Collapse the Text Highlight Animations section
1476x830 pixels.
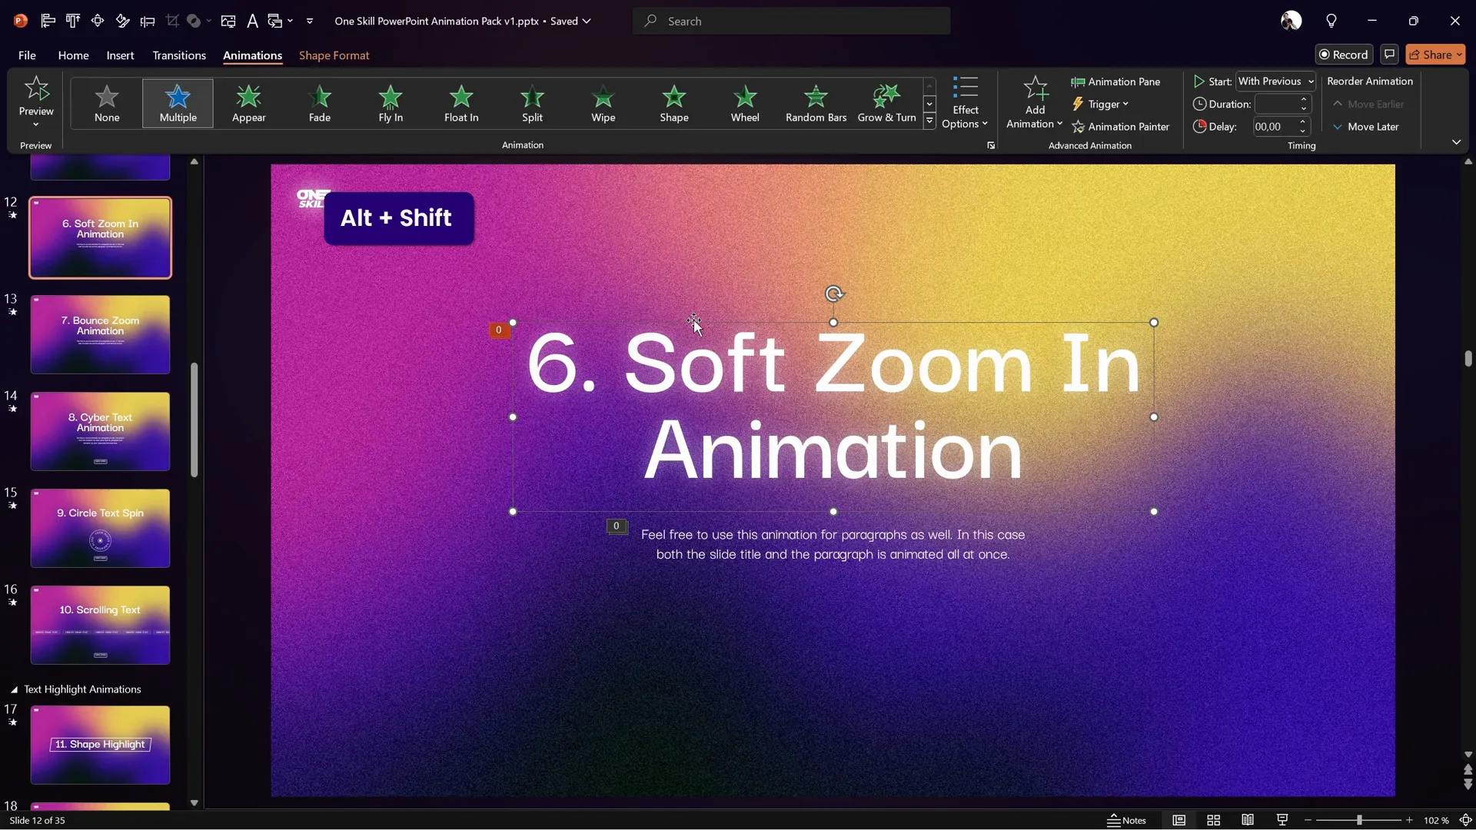(x=14, y=690)
